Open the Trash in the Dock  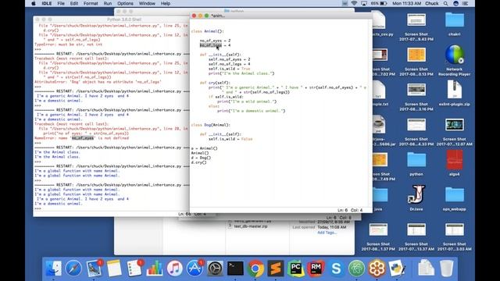pos(446,269)
